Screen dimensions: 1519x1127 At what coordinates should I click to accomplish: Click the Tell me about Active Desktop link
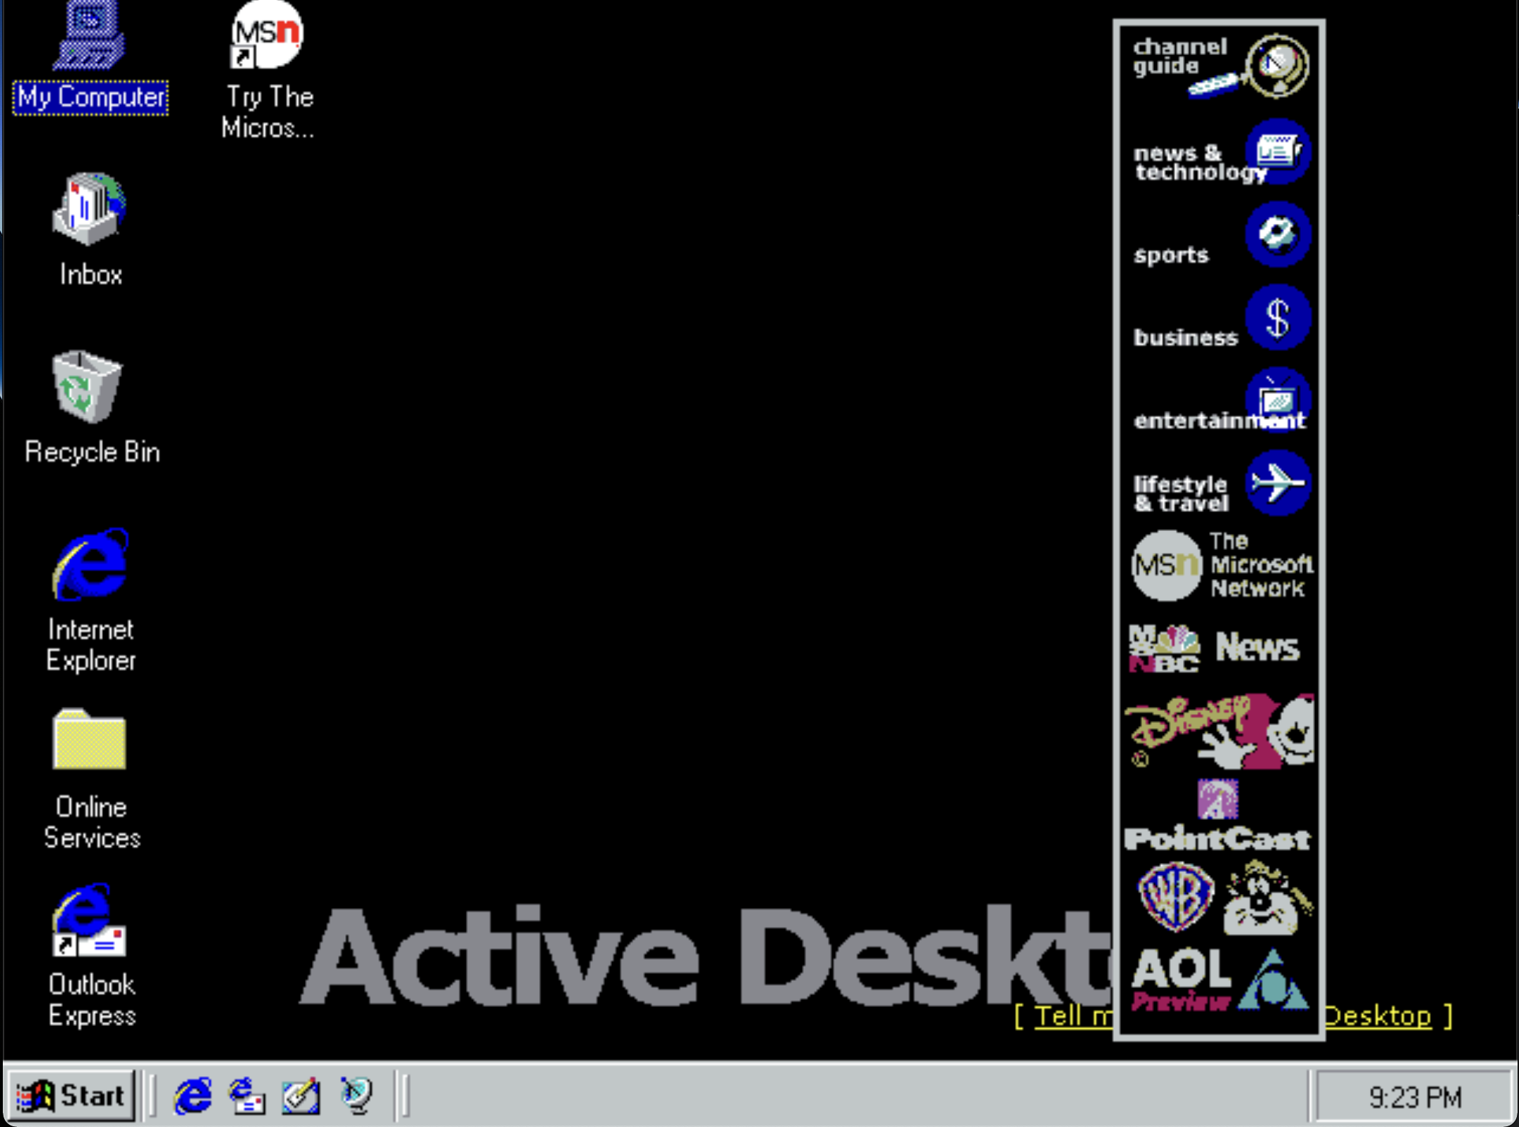tap(1073, 1017)
